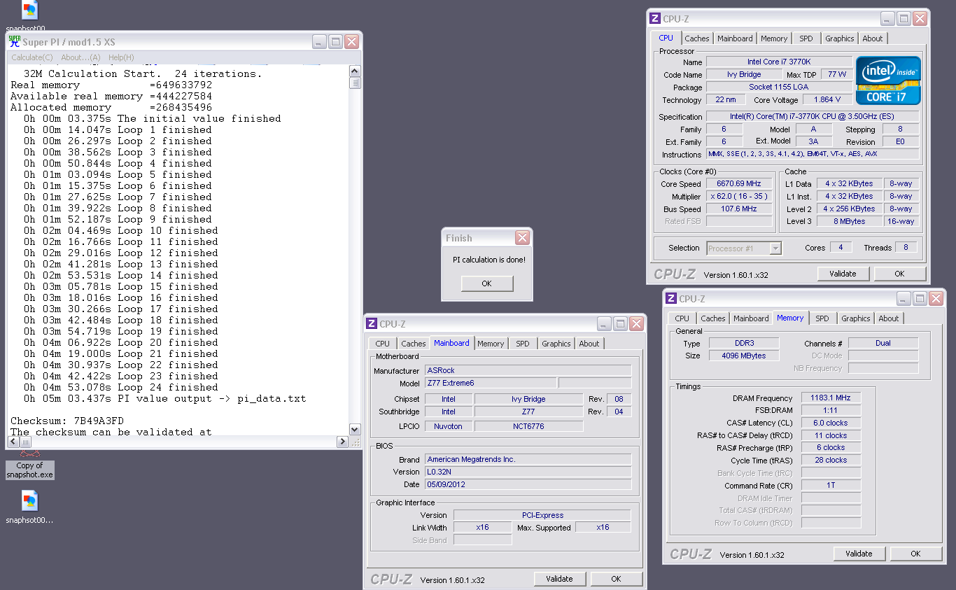Open the Processor #1 selection dropdown
Screen dimensions: 956x590
tap(744, 248)
